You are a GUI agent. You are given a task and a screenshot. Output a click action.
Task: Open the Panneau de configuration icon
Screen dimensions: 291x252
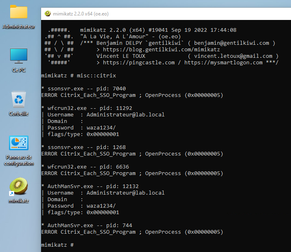tap(19, 151)
